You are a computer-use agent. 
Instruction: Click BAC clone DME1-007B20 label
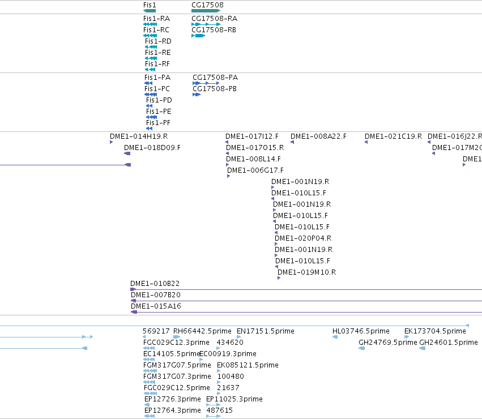tap(156, 295)
